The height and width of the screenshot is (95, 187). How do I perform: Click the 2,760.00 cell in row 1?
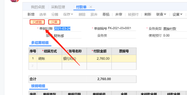(99, 59)
